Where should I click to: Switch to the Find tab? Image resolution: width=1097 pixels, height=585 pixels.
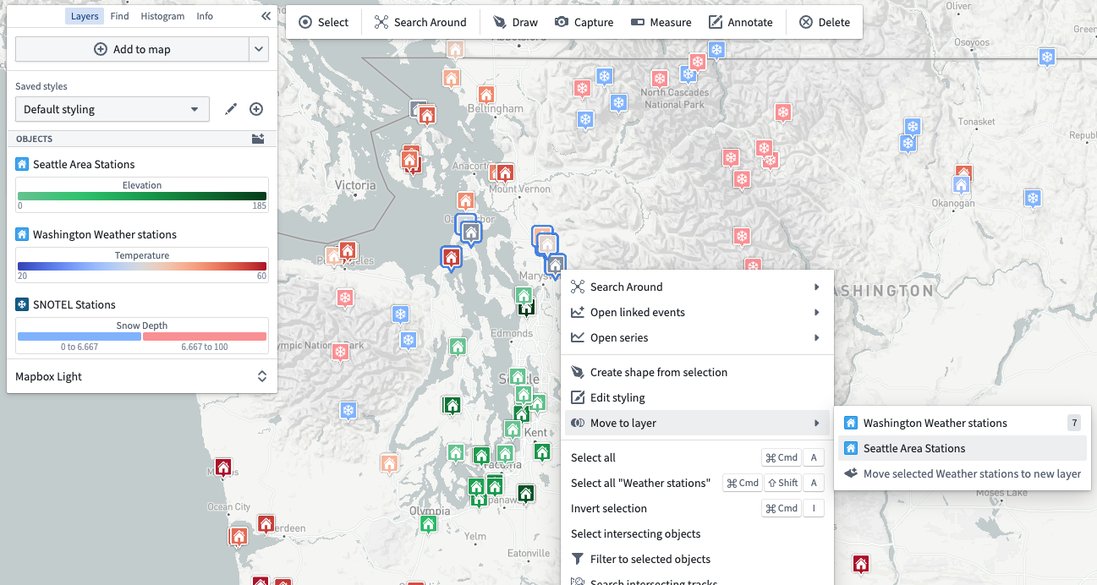click(x=119, y=16)
